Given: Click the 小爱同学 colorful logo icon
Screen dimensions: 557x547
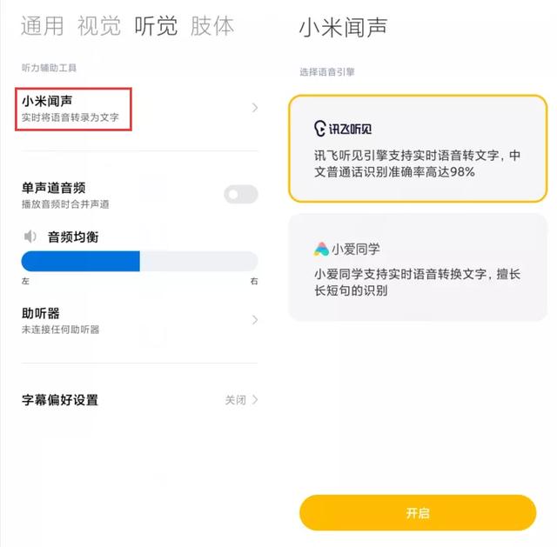Looking at the screenshot, I should click(321, 250).
